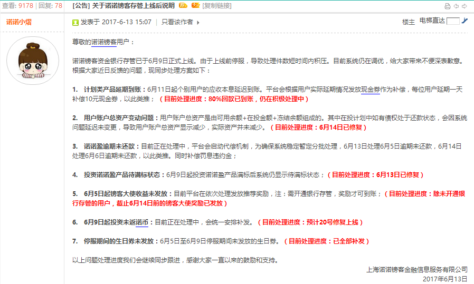
Task: Click the post date 发表于 2017-6-13 15:07
Action: click(116, 22)
